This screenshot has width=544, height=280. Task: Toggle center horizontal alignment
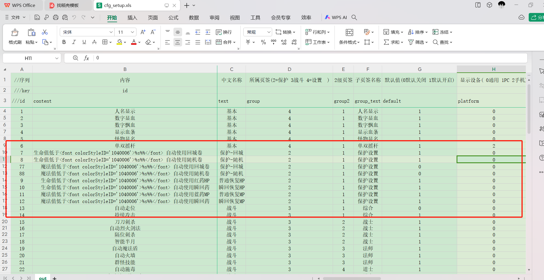[178, 42]
